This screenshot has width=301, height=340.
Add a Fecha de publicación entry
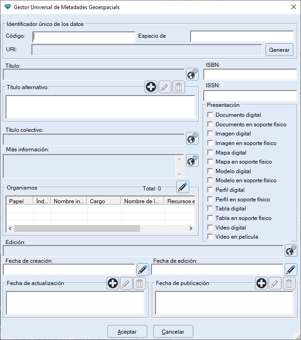click(261, 284)
